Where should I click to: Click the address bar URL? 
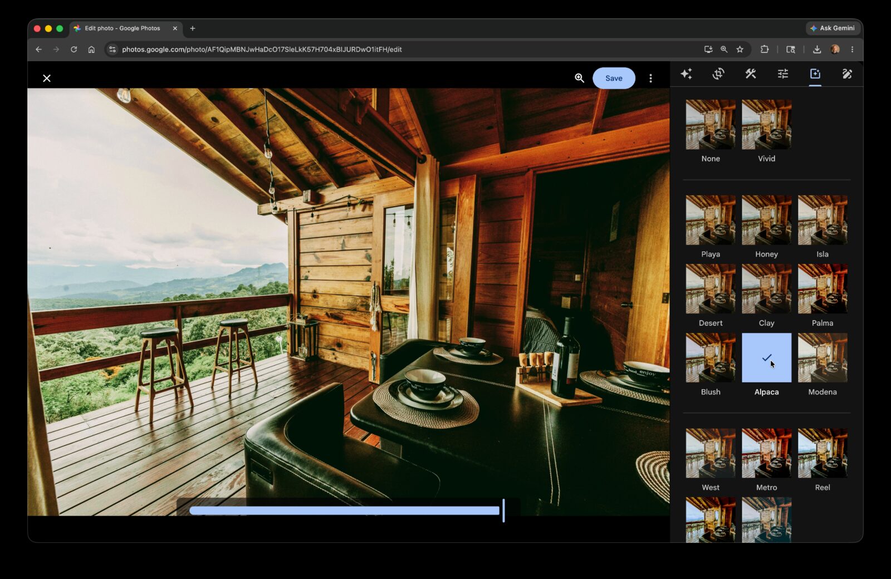(262, 50)
